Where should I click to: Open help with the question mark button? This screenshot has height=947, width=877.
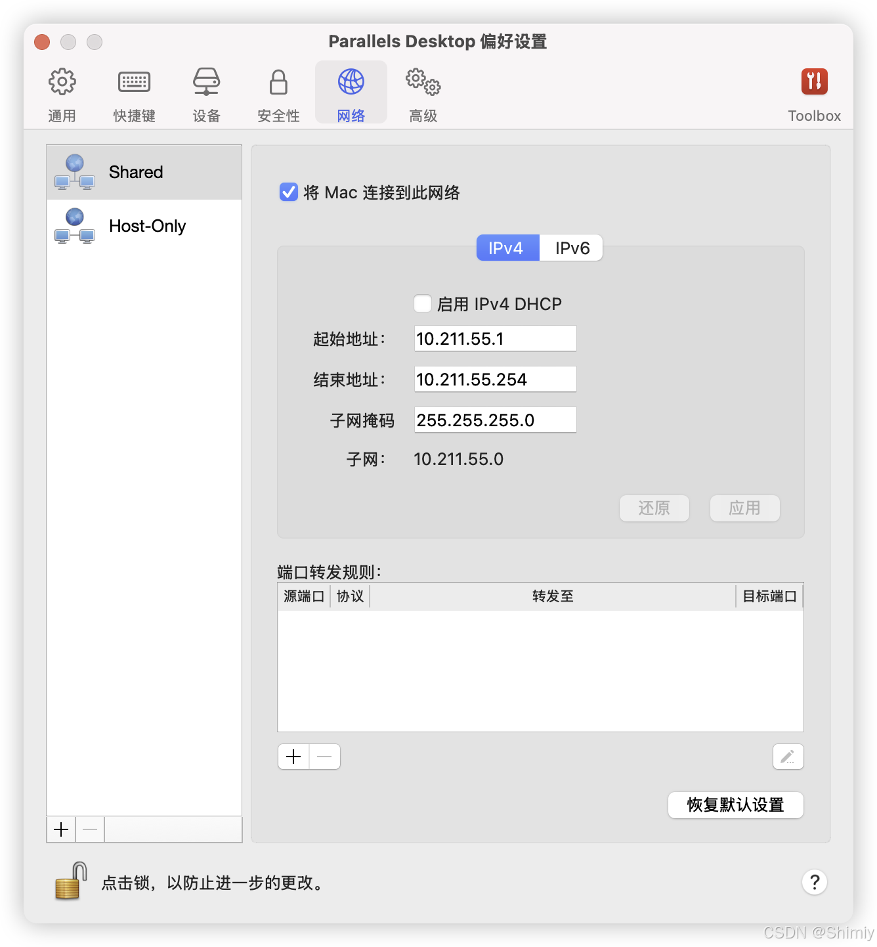(814, 882)
